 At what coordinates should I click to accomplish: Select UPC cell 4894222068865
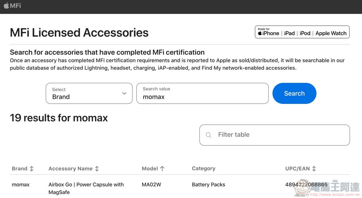[306, 185]
